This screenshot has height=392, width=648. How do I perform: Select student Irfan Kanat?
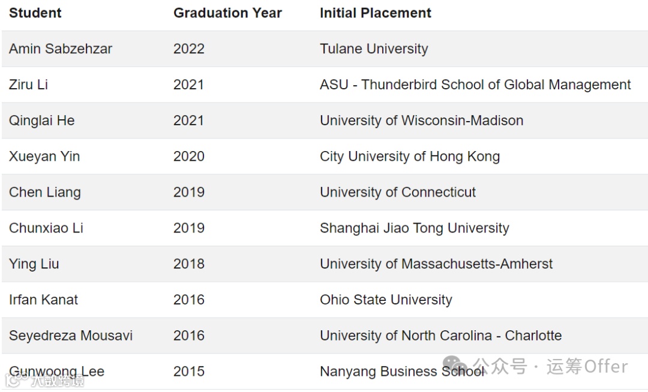(x=43, y=300)
